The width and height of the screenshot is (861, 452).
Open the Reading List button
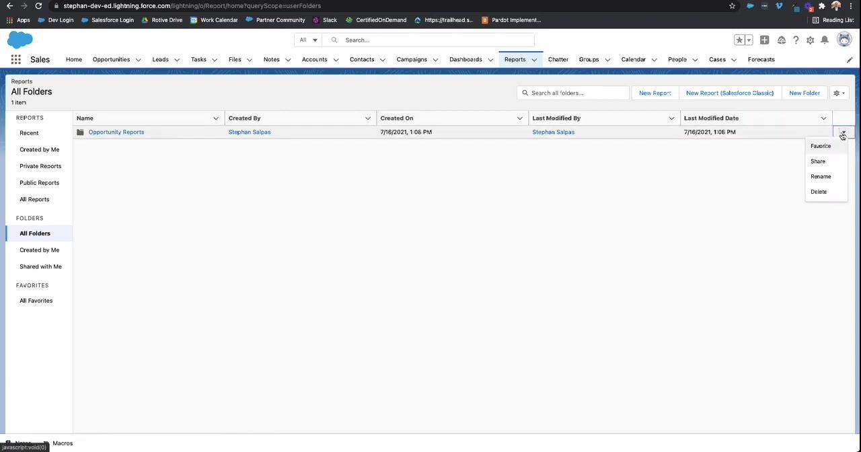833,20
